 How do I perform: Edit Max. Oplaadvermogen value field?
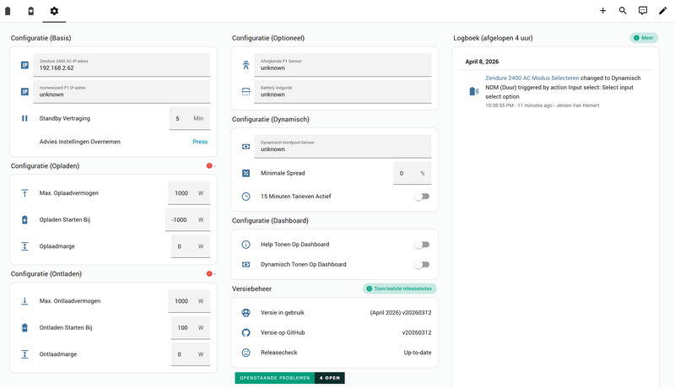pyautogui.click(x=189, y=193)
